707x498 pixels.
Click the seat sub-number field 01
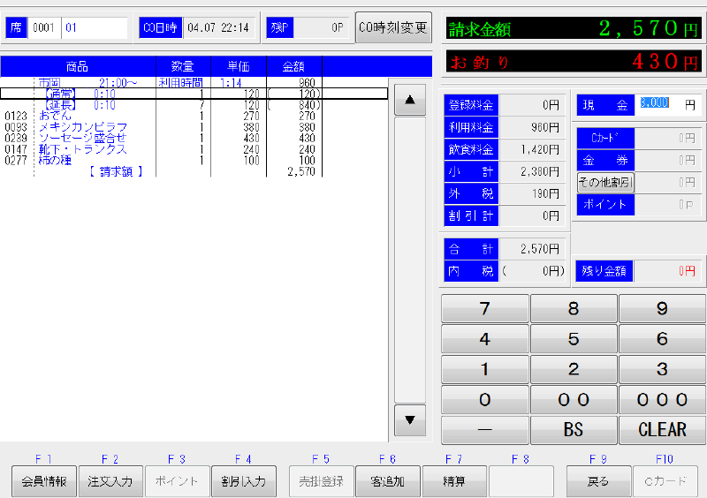[x=95, y=27]
